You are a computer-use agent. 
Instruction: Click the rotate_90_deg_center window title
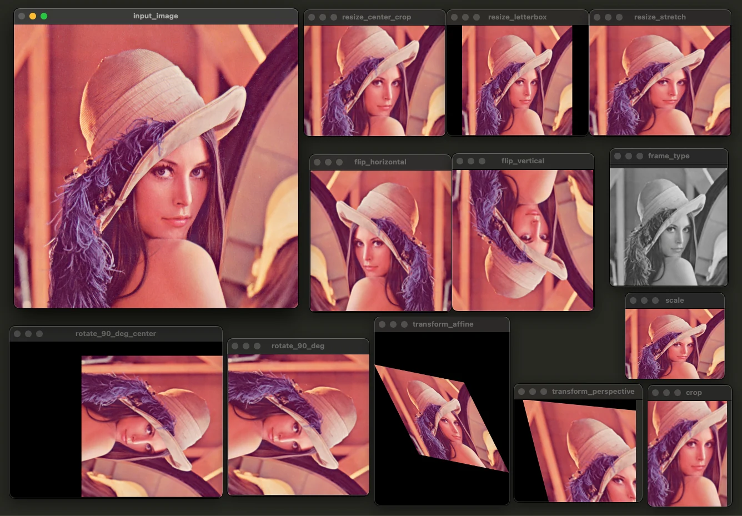point(116,334)
